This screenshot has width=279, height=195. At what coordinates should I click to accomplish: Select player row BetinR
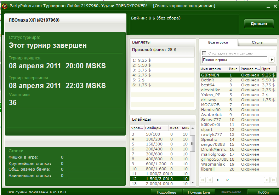(x=238, y=80)
